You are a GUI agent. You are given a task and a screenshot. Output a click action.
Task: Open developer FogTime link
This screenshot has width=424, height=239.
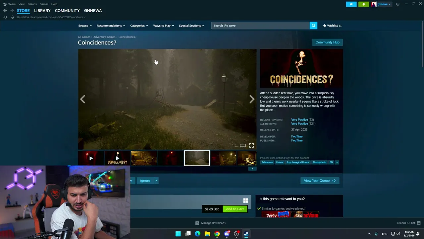point(297,136)
